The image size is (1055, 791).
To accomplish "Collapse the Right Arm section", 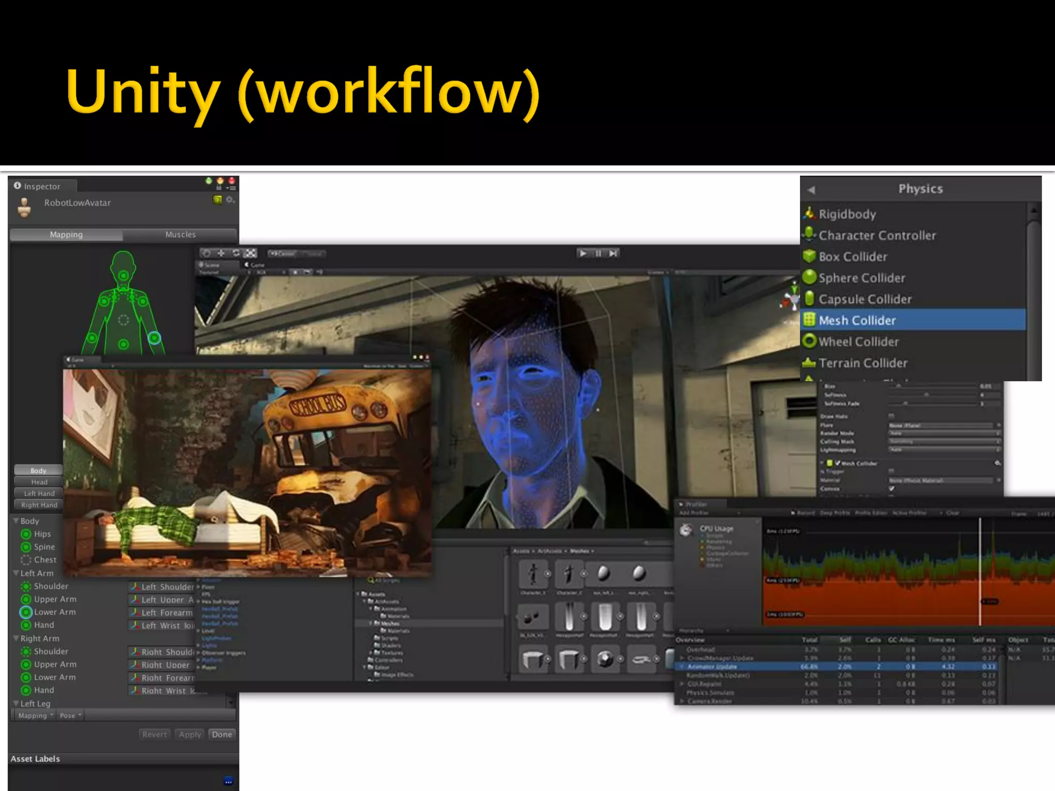I will [16, 638].
